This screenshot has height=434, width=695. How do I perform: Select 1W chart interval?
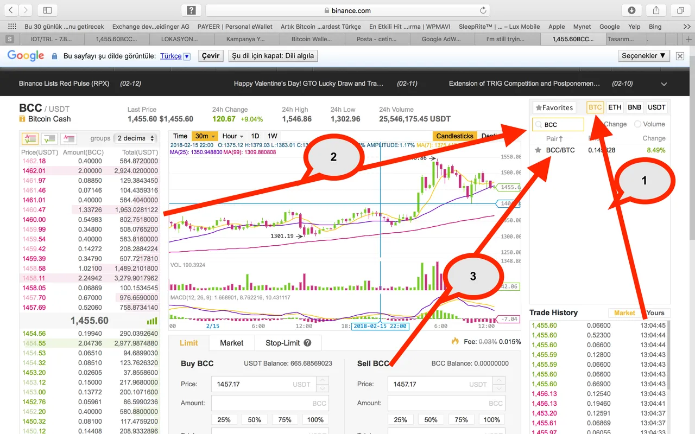[x=272, y=136]
